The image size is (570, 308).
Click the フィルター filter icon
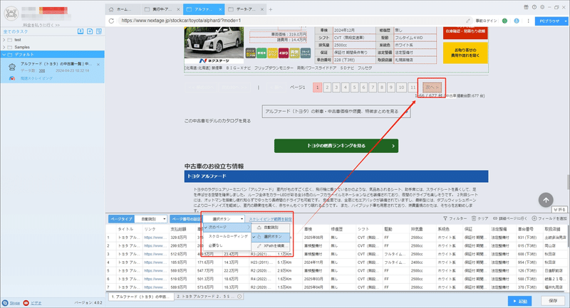coord(445,218)
